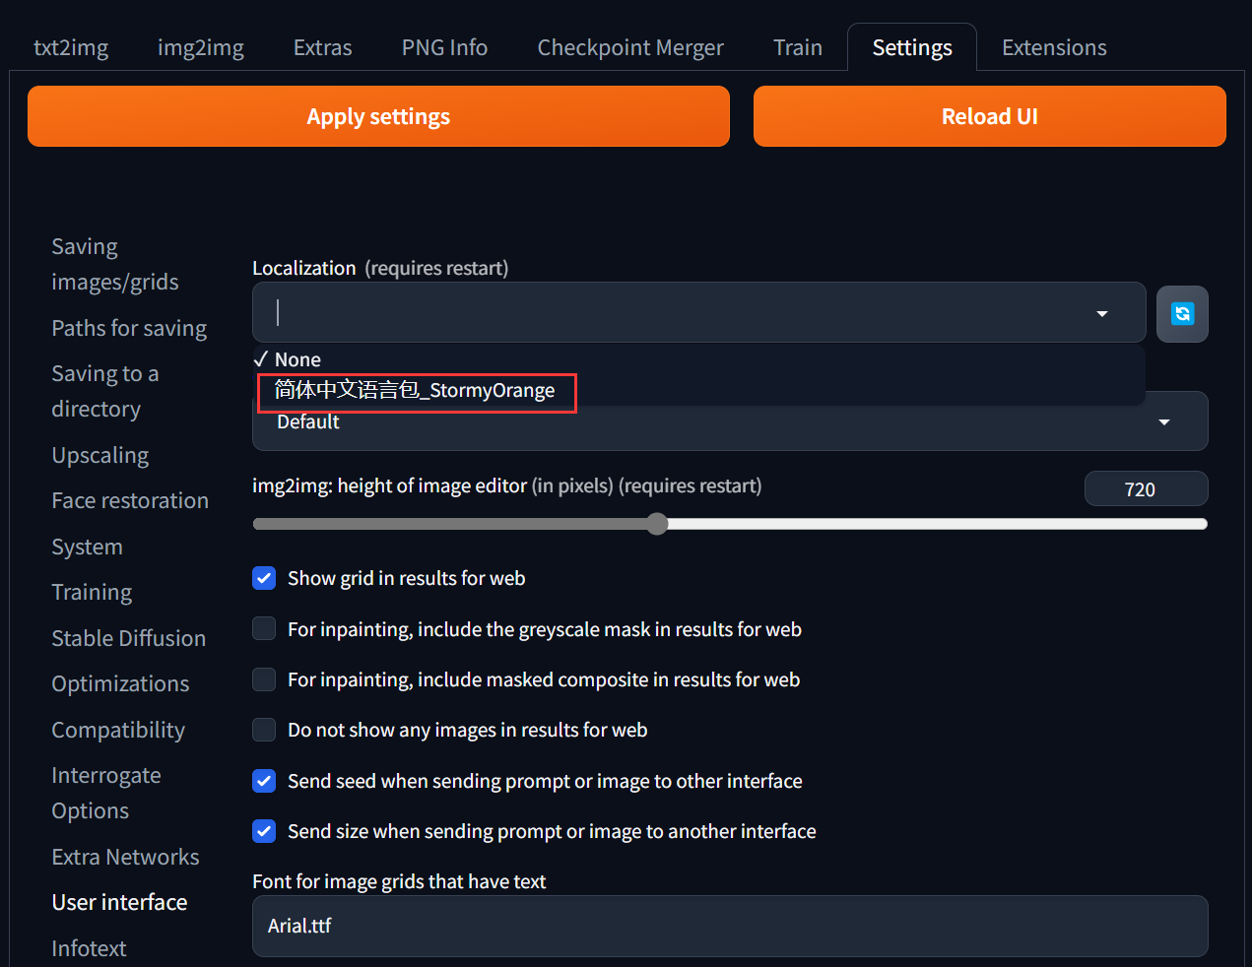Open Saving to a directory section

pos(105,391)
